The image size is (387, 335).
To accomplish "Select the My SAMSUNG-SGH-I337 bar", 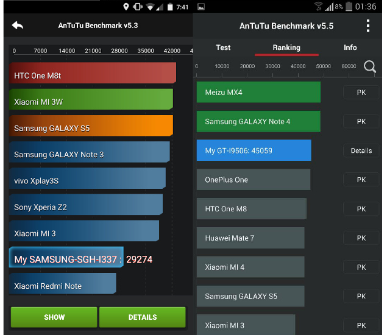I will click(x=66, y=257).
